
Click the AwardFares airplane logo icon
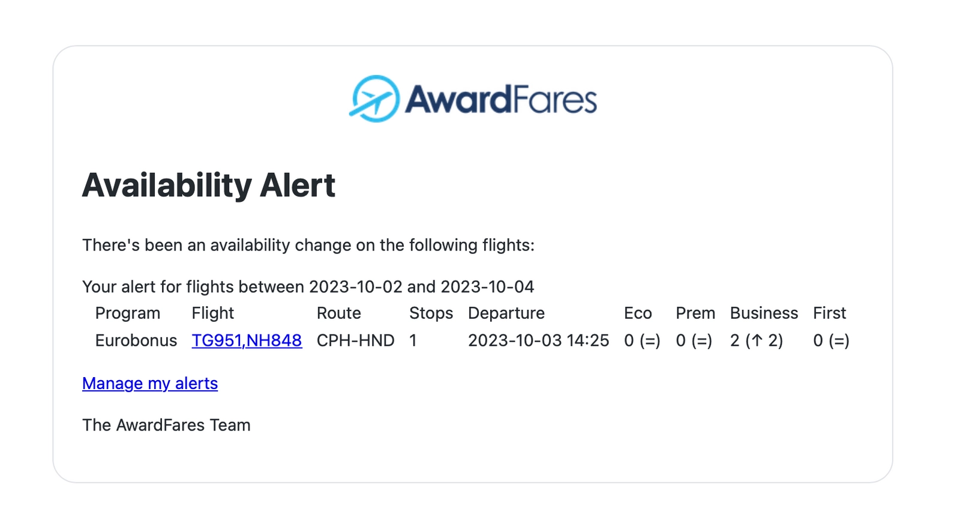click(374, 98)
